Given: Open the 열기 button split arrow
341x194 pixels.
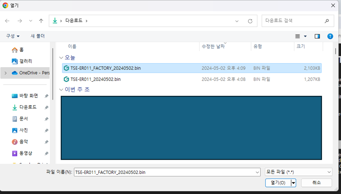Looking at the screenshot, I should point(293,183).
